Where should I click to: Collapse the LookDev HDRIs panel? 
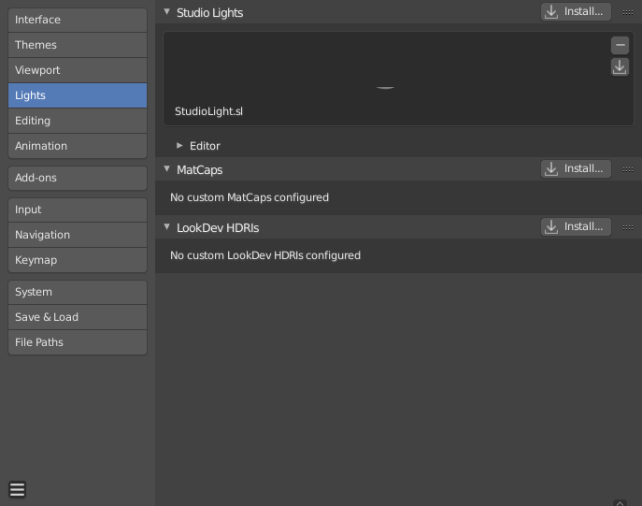[x=166, y=227]
